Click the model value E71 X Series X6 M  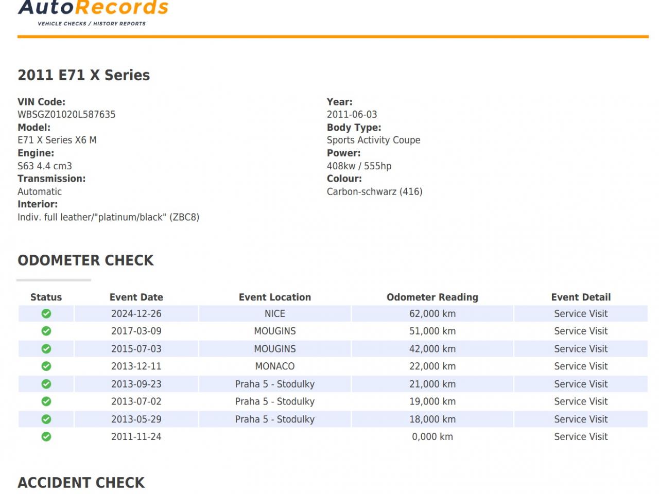(57, 140)
